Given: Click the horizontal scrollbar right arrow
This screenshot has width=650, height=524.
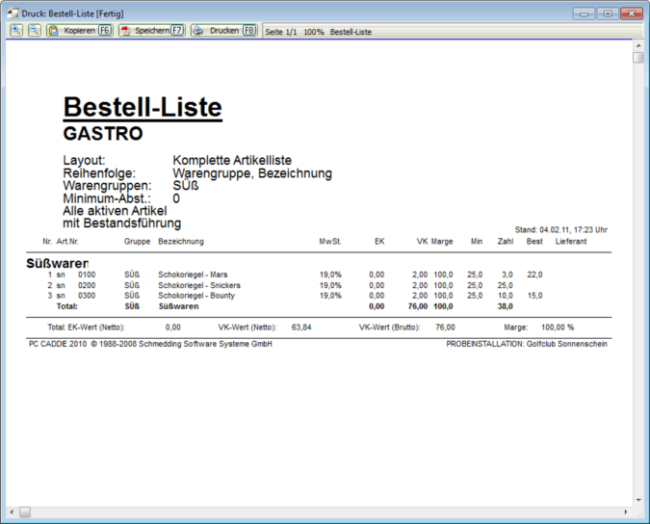Looking at the screenshot, I should pyautogui.click(x=624, y=511).
